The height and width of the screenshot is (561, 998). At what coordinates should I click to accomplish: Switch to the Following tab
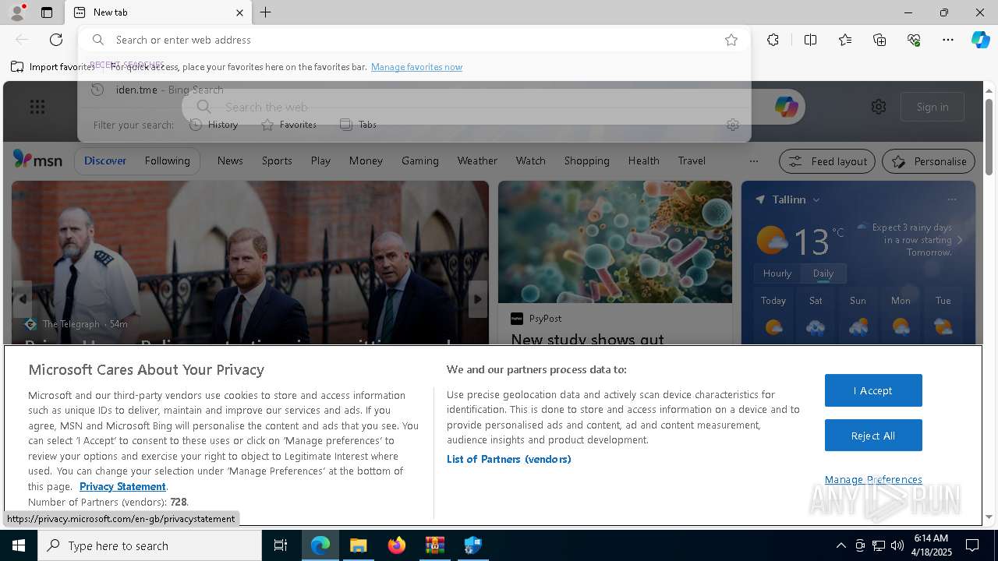tap(167, 161)
